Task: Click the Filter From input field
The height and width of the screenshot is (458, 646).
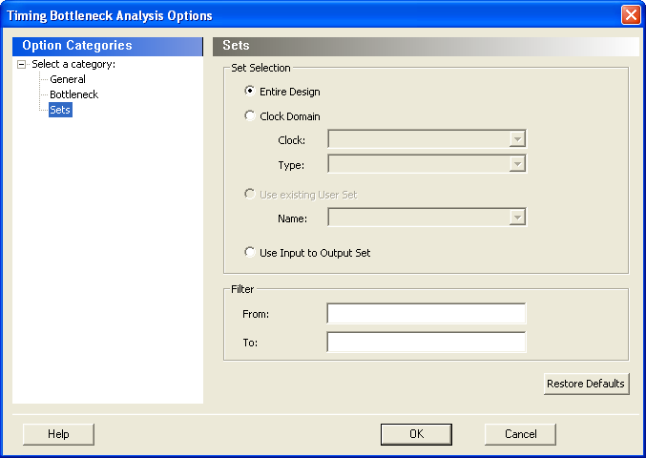Action: pos(427,313)
